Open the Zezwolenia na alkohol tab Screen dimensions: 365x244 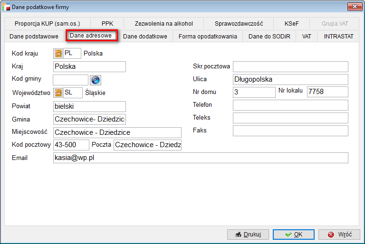tap(163, 23)
